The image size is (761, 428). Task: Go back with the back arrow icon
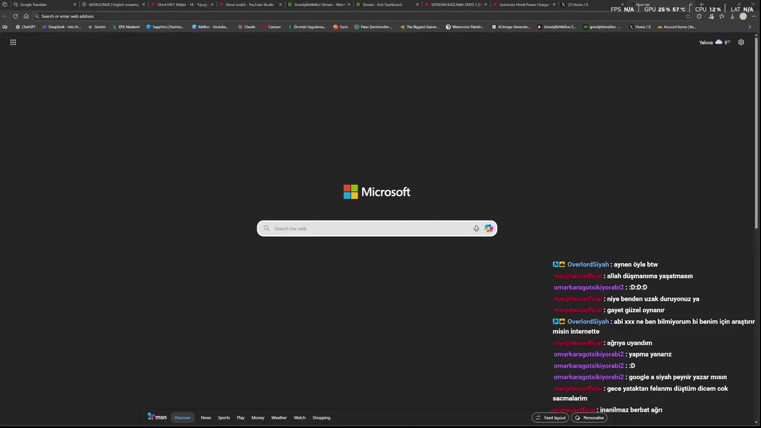tap(5, 16)
